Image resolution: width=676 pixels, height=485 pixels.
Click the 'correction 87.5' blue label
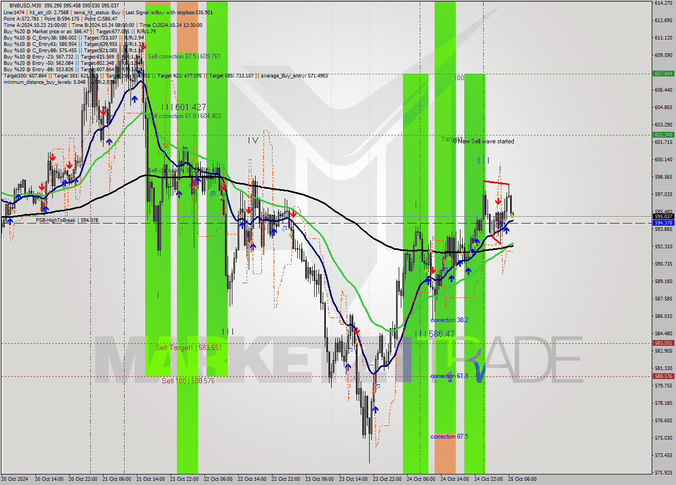click(449, 436)
